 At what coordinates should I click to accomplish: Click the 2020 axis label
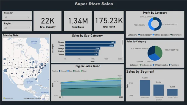coord(121,97)
